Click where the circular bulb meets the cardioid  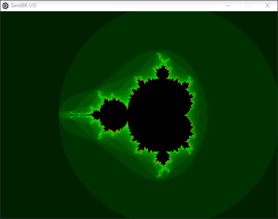coord(128,115)
